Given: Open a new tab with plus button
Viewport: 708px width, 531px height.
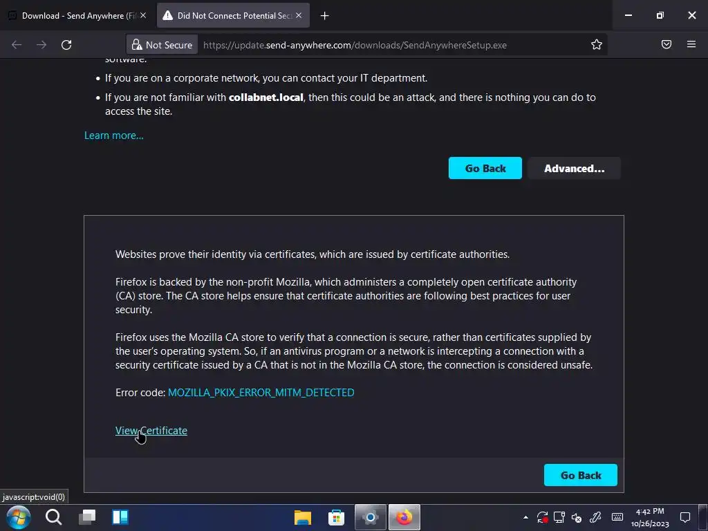Looking at the screenshot, I should [x=325, y=16].
